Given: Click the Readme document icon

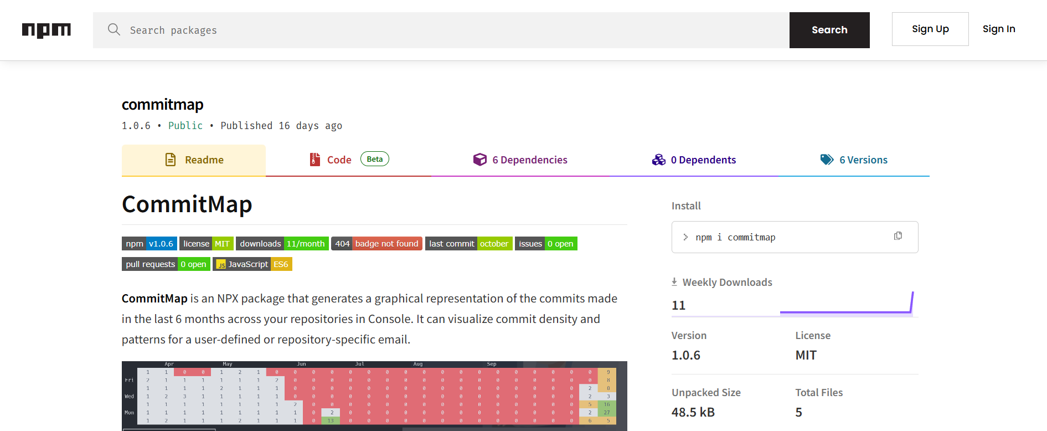Looking at the screenshot, I should [x=171, y=160].
